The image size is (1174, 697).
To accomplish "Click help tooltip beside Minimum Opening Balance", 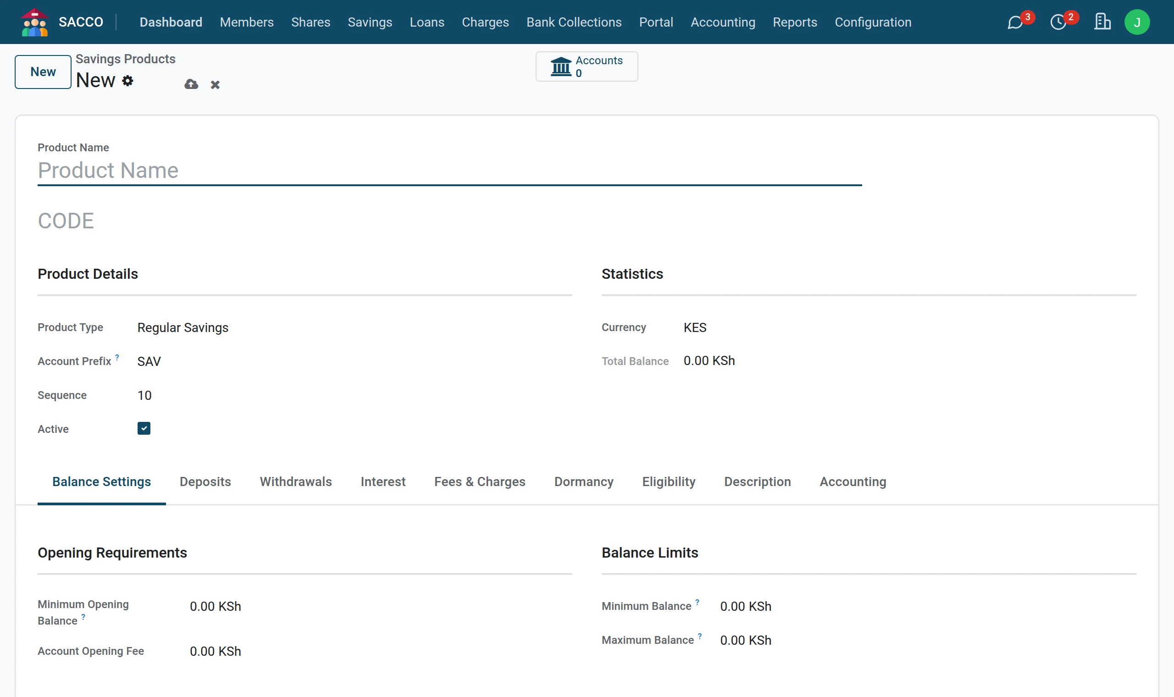I will click(x=83, y=617).
